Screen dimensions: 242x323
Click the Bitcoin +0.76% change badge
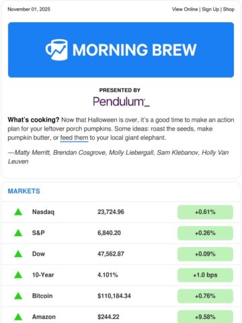tap(205, 296)
